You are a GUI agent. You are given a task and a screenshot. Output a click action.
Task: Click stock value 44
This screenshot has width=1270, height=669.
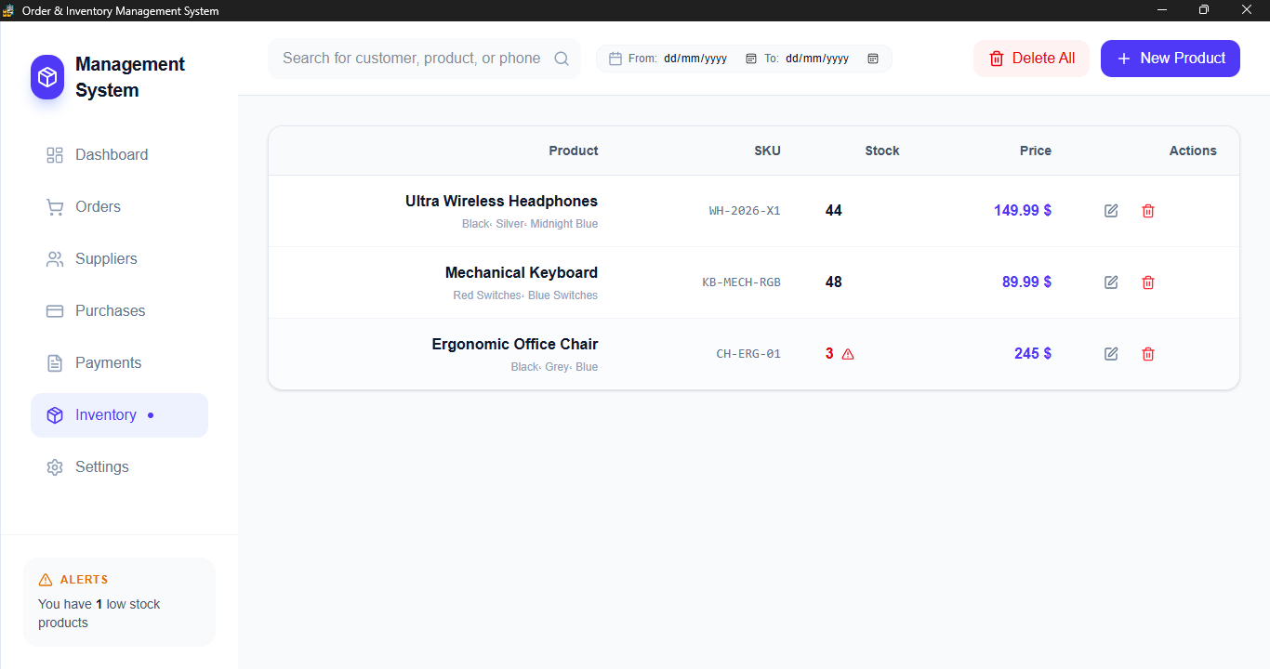click(x=834, y=211)
